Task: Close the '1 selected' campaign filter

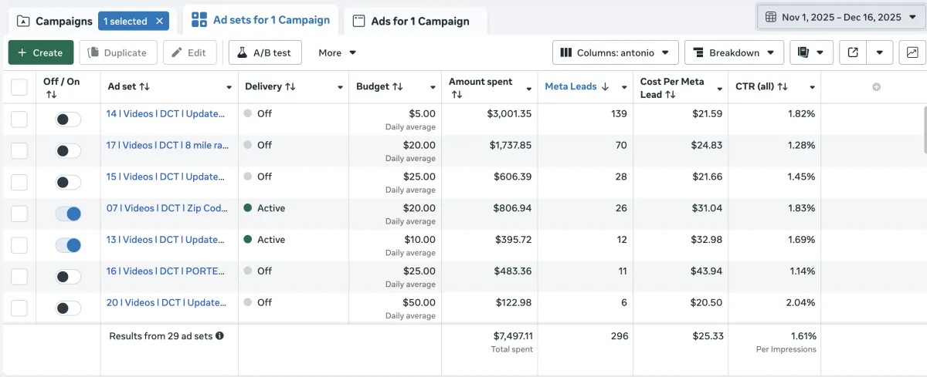Action: click(159, 21)
